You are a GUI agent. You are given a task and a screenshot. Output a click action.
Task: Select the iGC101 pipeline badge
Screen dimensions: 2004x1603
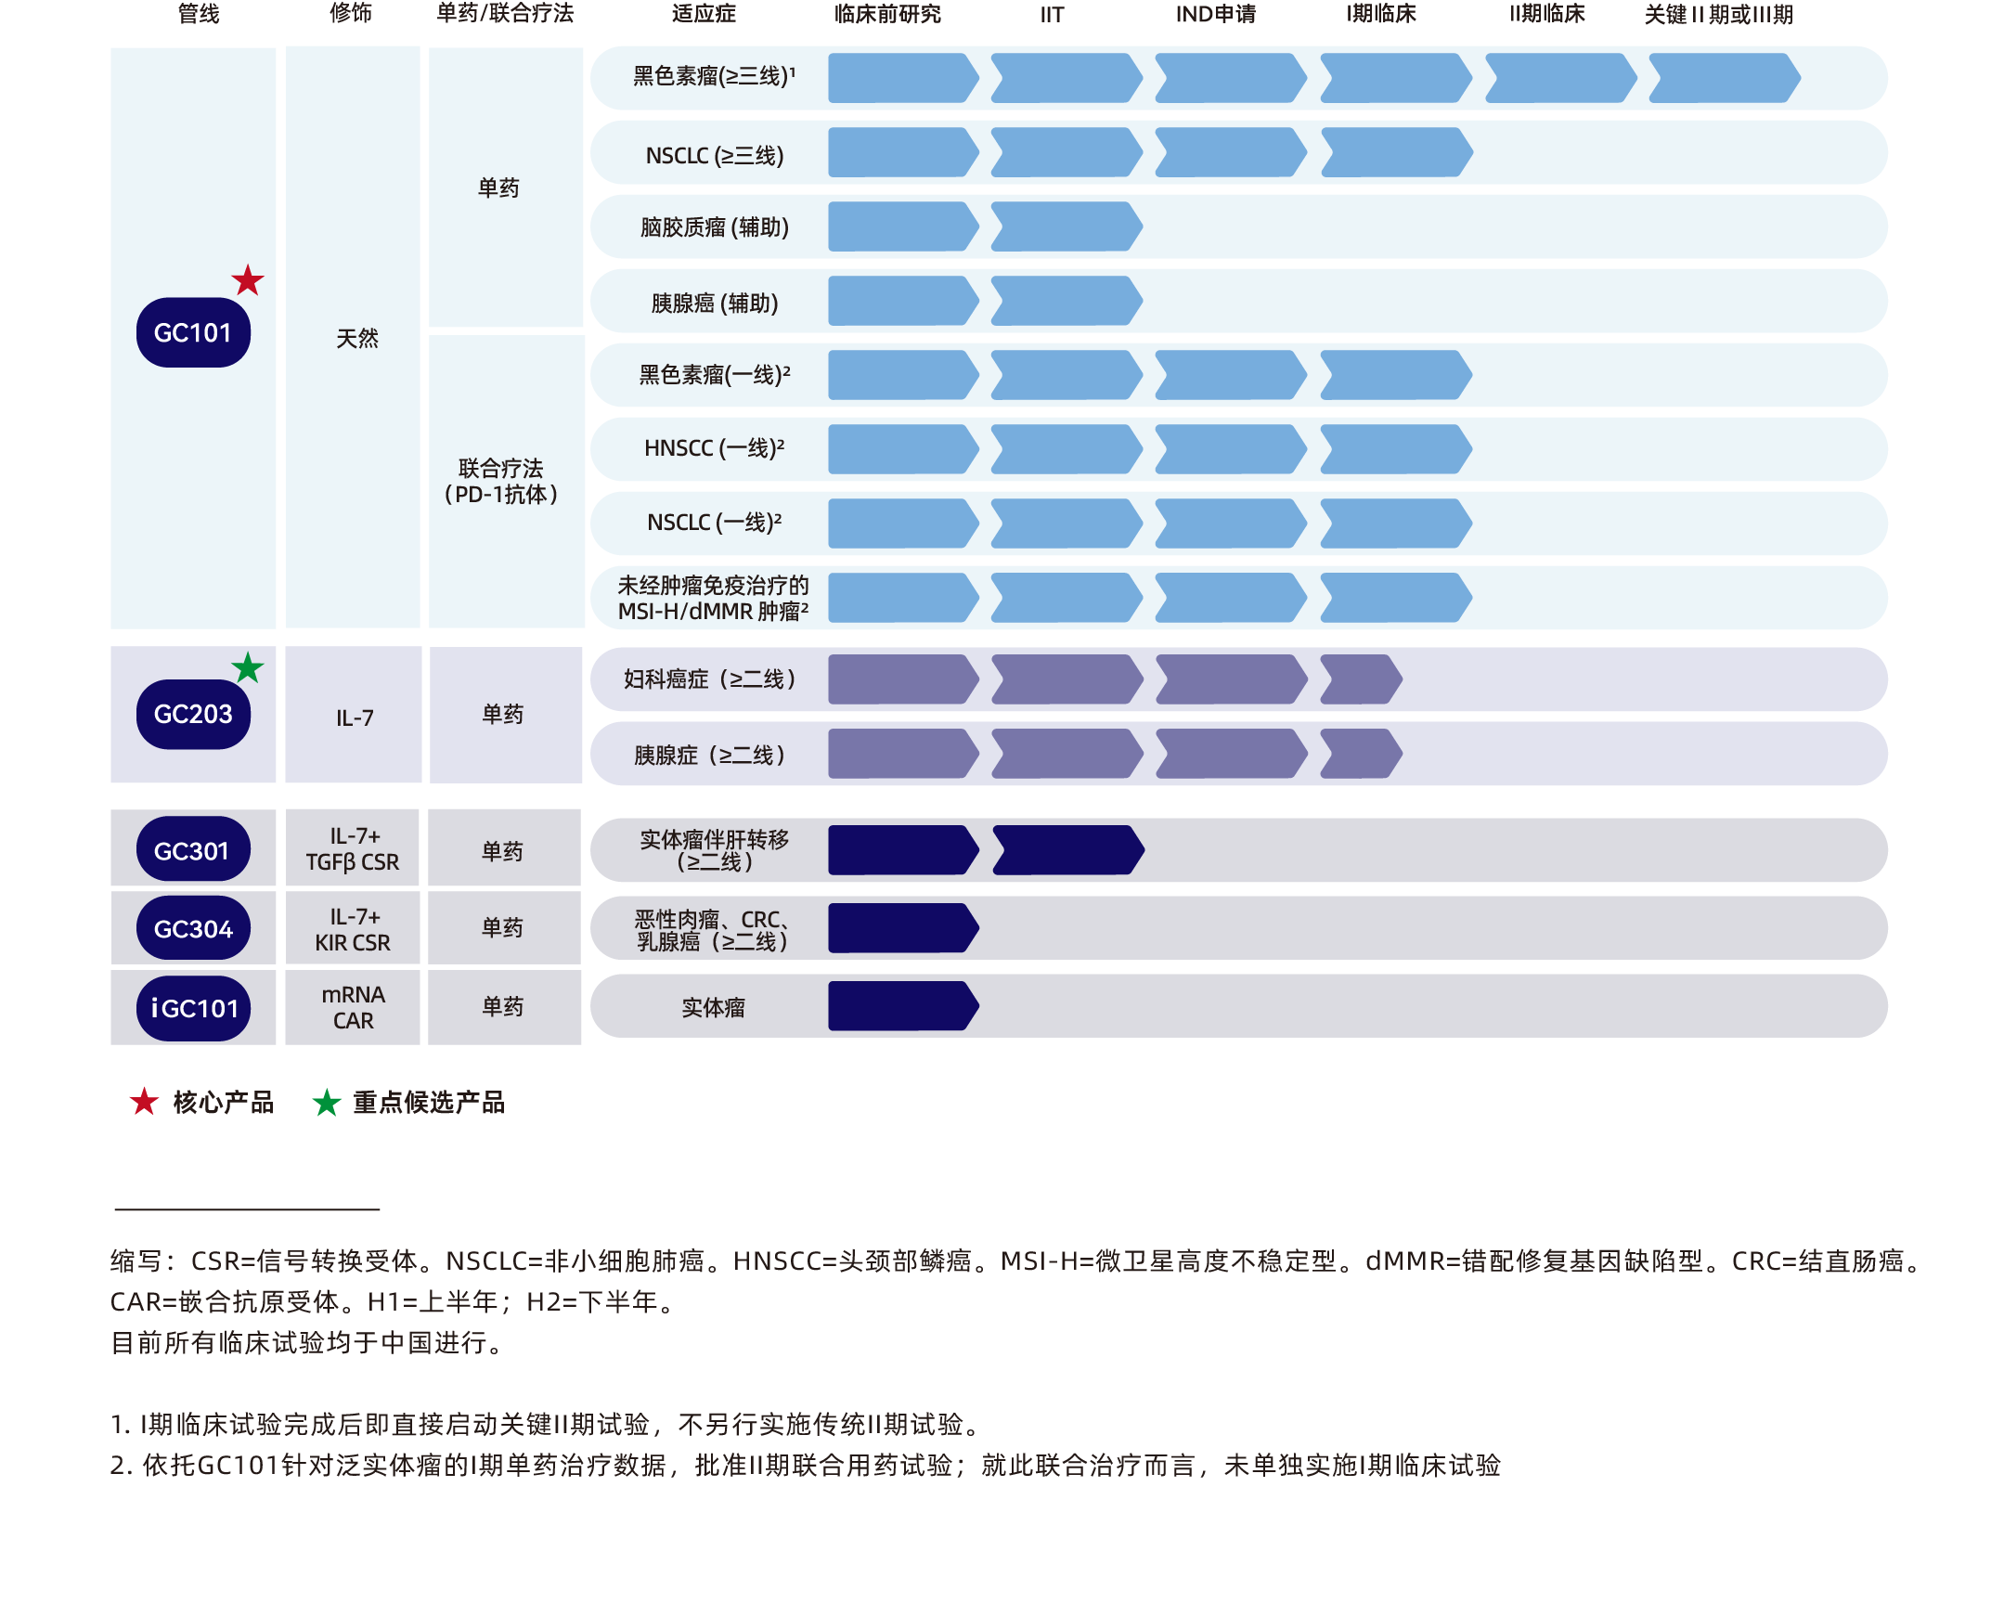(193, 1008)
